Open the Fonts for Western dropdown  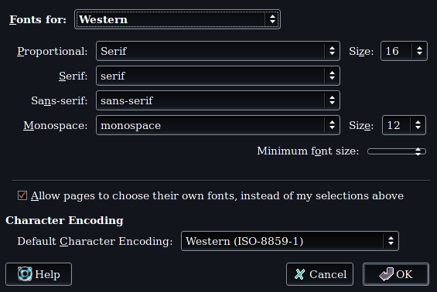tap(178, 19)
